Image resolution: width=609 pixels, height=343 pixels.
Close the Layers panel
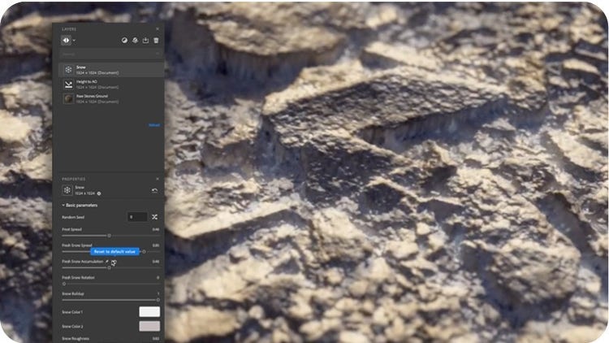[x=158, y=28]
